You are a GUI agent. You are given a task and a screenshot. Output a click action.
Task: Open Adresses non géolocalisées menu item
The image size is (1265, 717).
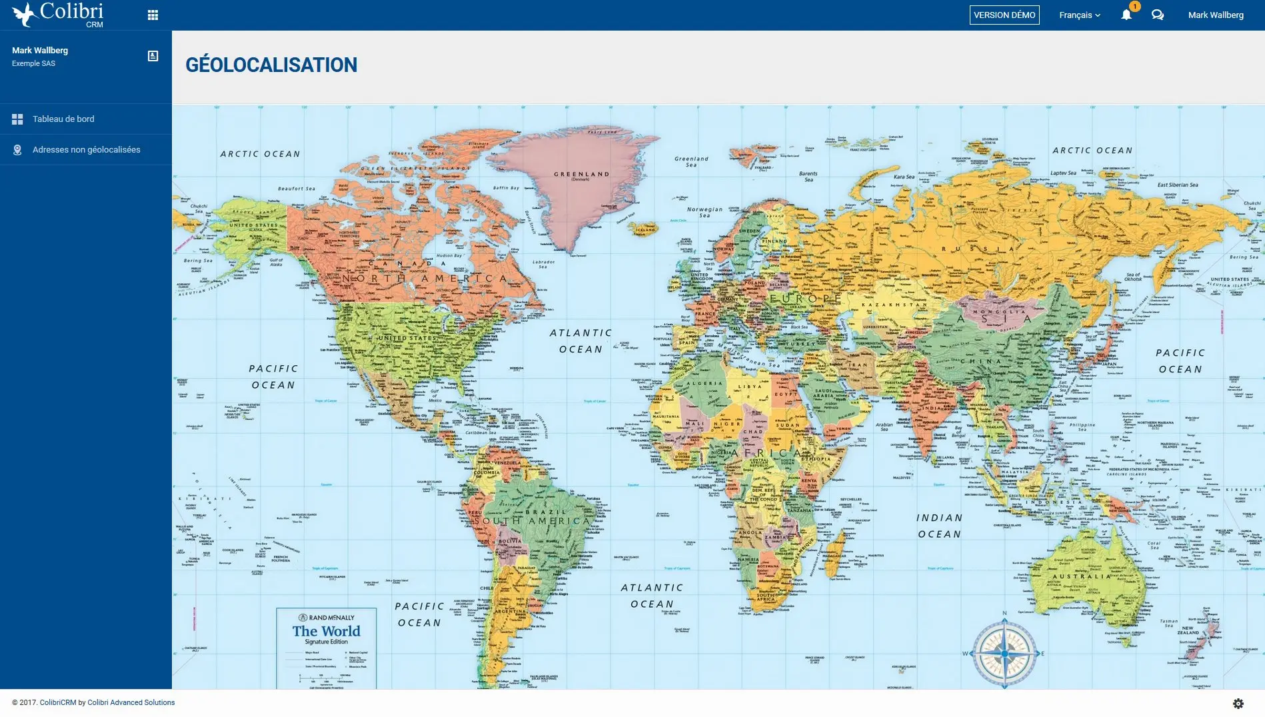point(86,150)
